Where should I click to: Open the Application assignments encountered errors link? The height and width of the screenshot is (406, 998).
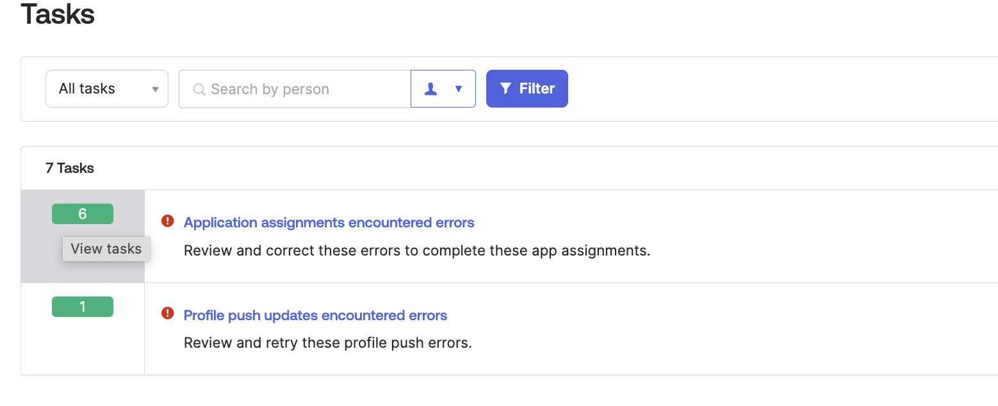tap(329, 223)
